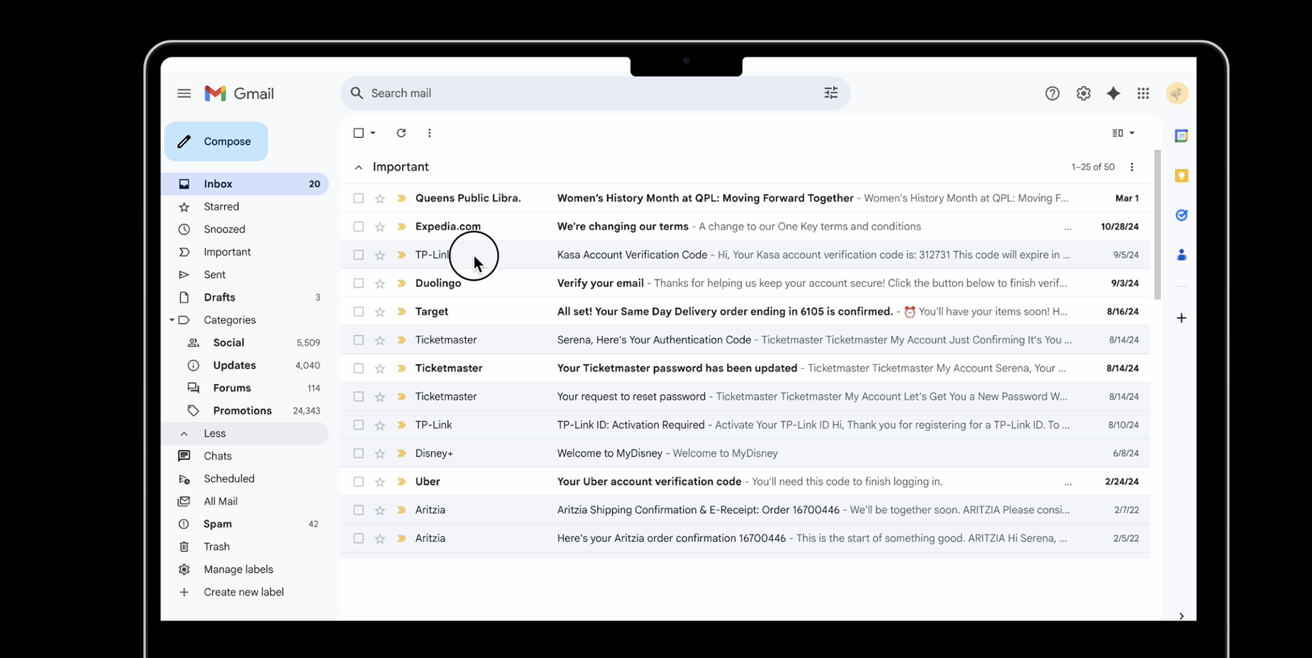Open the Settings gear
The height and width of the screenshot is (658, 1312).
(1084, 94)
